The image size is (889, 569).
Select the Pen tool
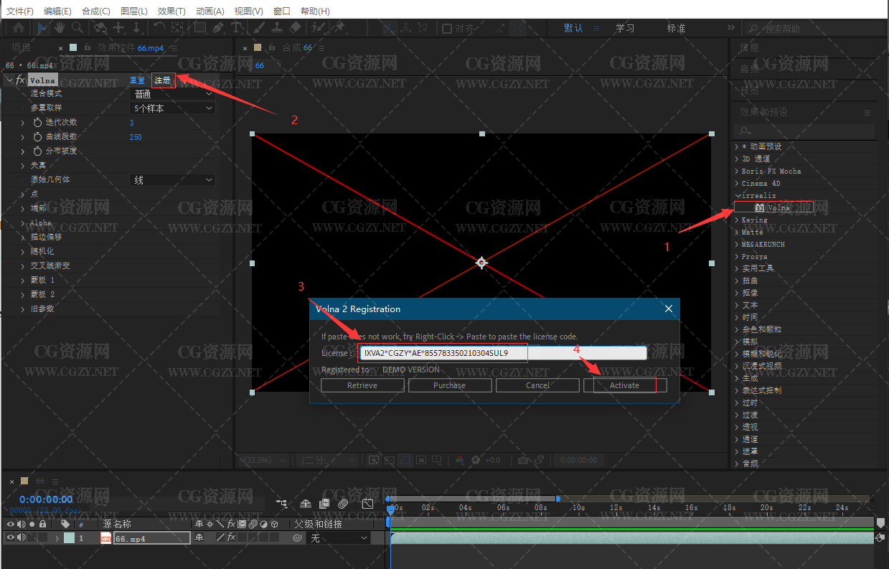(217, 28)
